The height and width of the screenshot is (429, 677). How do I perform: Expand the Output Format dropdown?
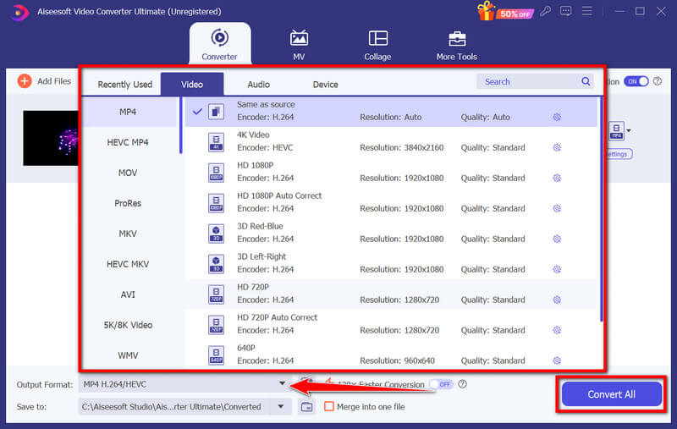(283, 384)
